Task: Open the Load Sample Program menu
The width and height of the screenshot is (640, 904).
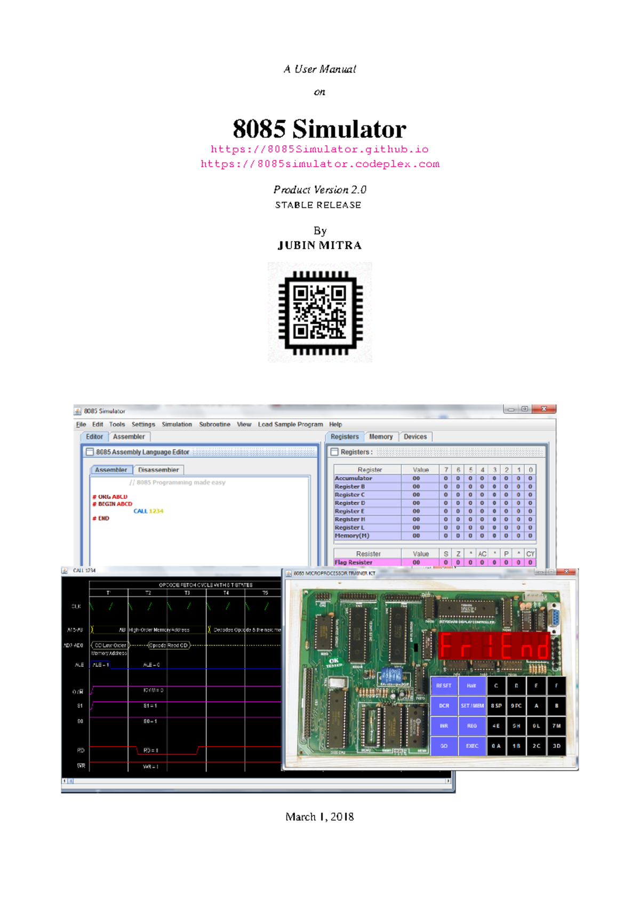Action: [290, 424]
